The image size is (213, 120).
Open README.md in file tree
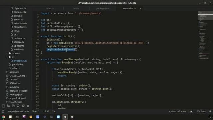[x=15, y=83]
